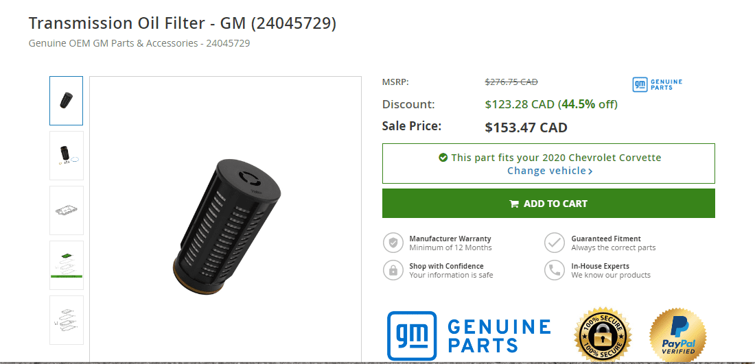Click the In-House Experts phone icon
Image resolution: width=755 pixels, height=364 pixels.
[555, 270]
